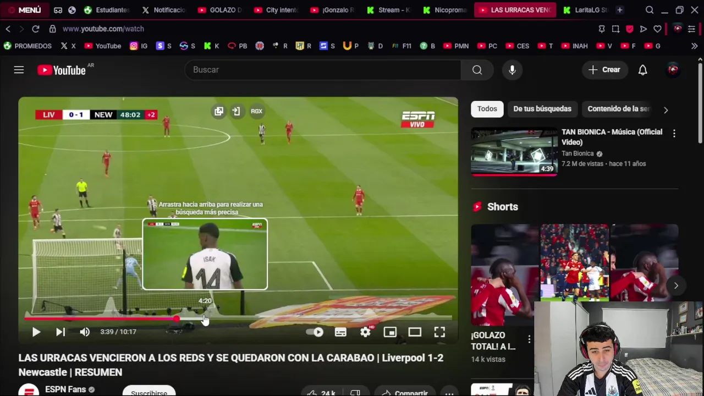Viewport: 704px width, 396px height.
Task: Click the snapshot icon in the browser toolbar
Action: [615, 29]
